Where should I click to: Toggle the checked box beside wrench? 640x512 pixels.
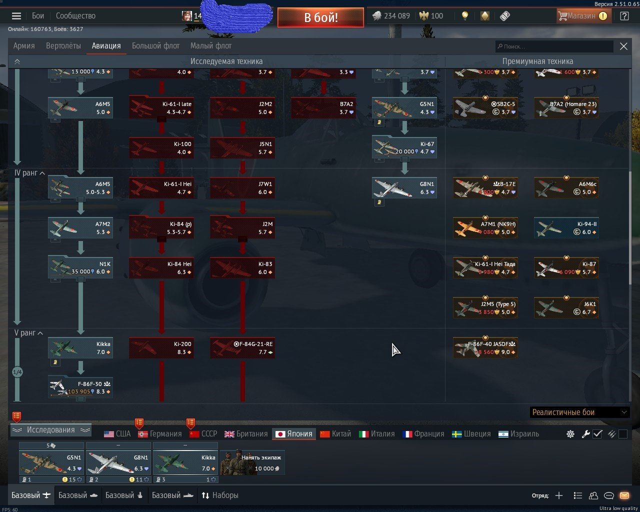(597, 434)
